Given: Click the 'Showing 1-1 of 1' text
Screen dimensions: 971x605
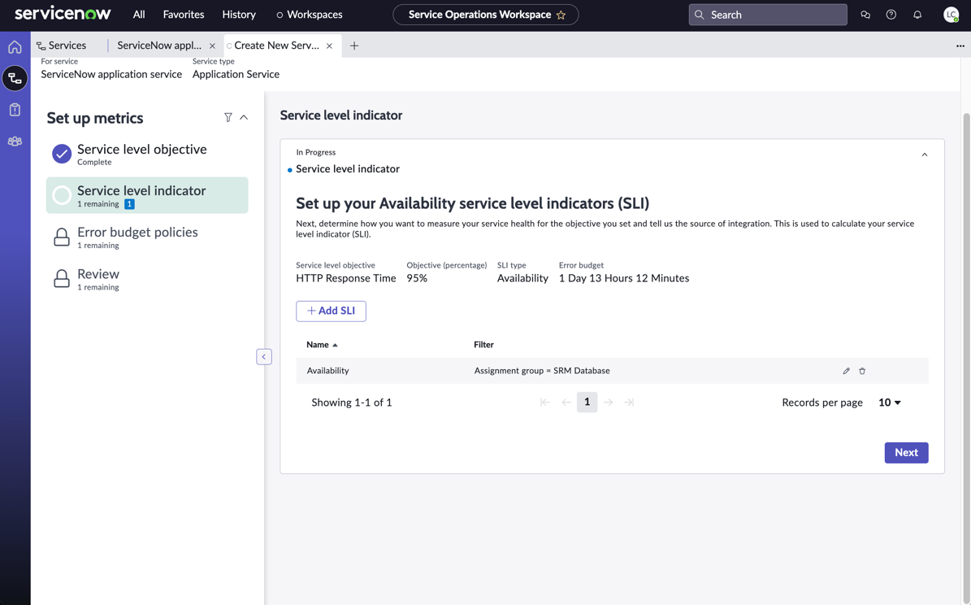Looking at the screenshot, I should (x=351, y=403).
